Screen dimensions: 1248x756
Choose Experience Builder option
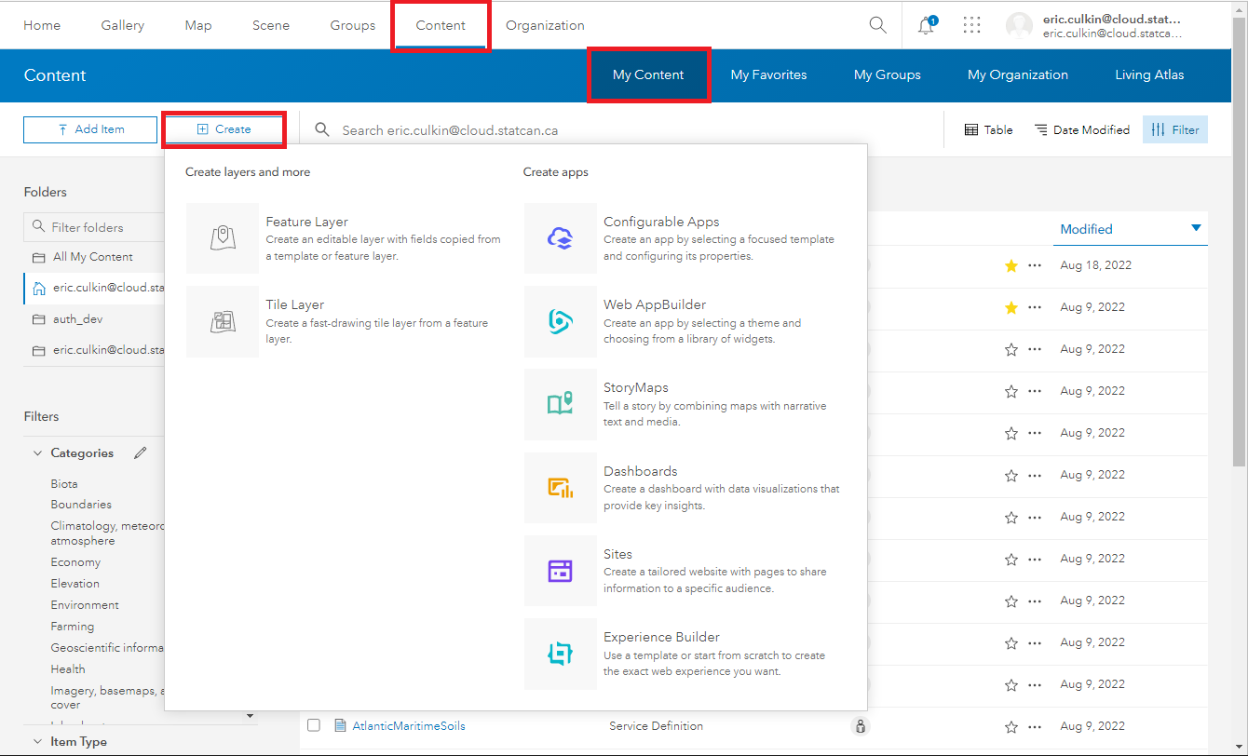pyautogui.click(x=684, y=654)
